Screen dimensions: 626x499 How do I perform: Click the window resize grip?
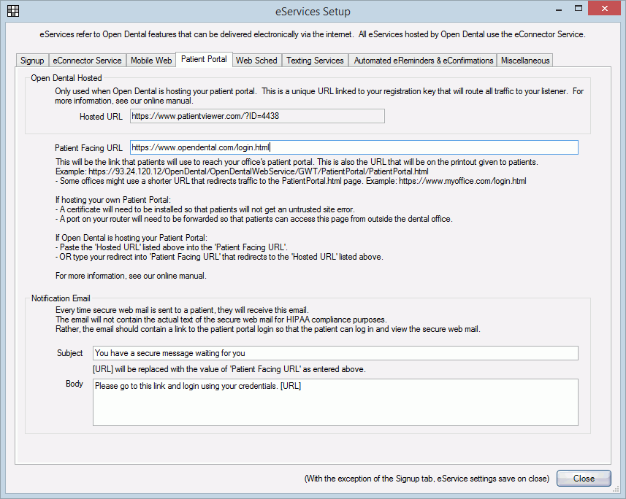pos(616,489)
